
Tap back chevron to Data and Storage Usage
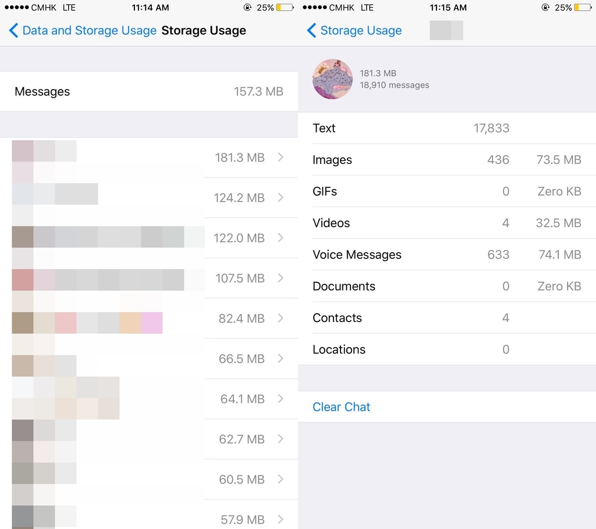tap(13, 30)
